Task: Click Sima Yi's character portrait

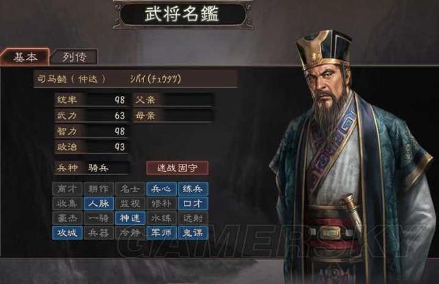Action: (x=353, y=157)
